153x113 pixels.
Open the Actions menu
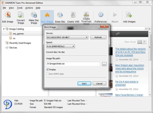click(29, 8)
